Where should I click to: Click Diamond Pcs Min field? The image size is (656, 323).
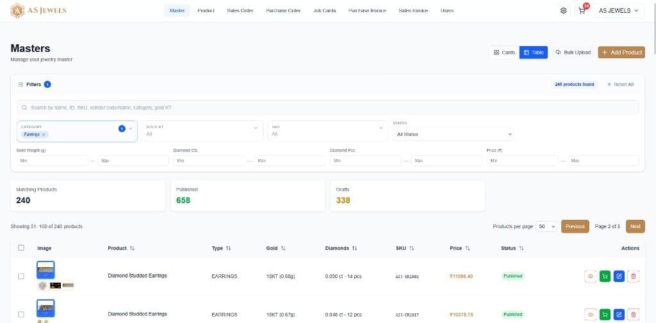click(366, 161)
